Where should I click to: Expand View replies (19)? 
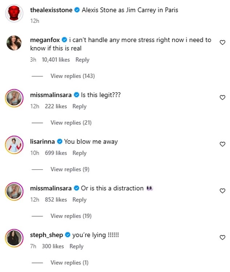[x=71, y=216]
